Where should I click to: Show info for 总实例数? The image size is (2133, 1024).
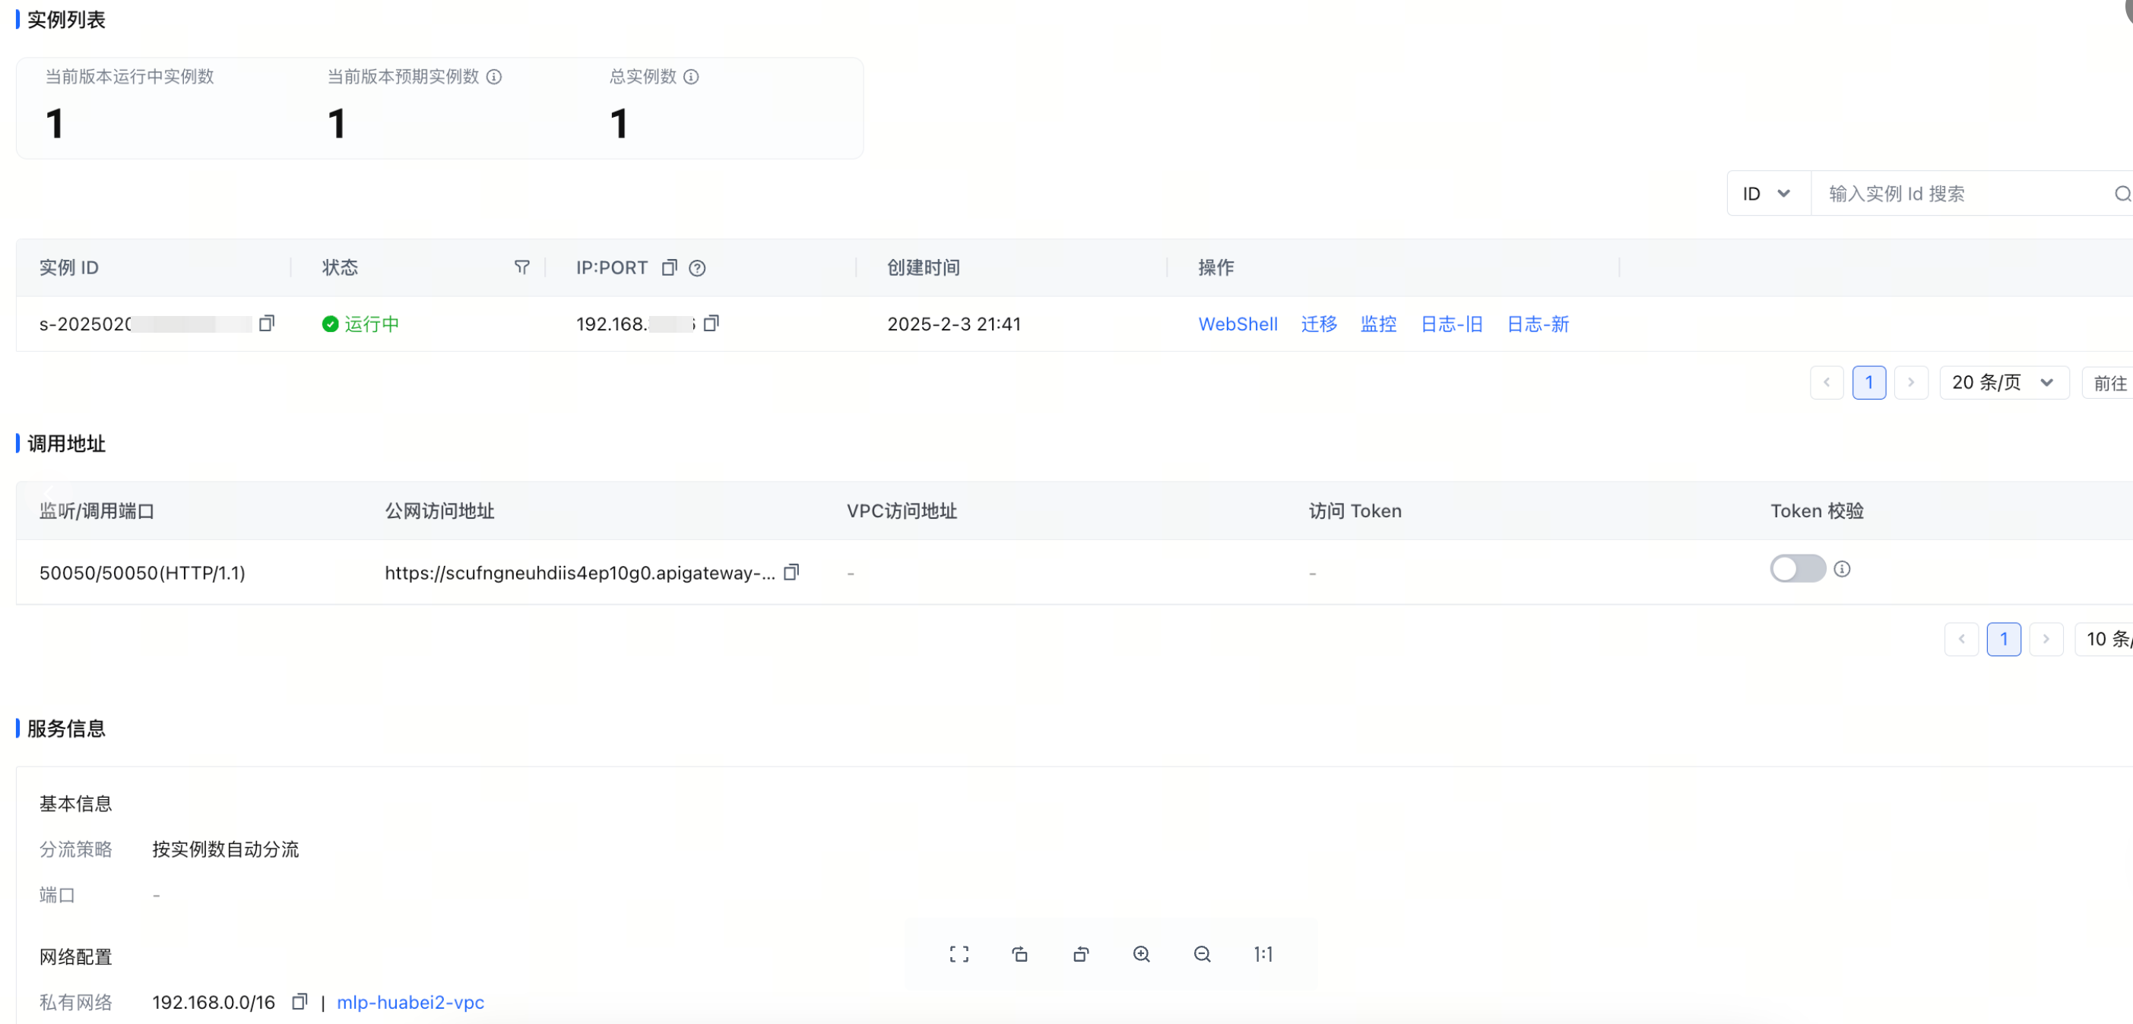pyautogui.click(x=692, y=77)
